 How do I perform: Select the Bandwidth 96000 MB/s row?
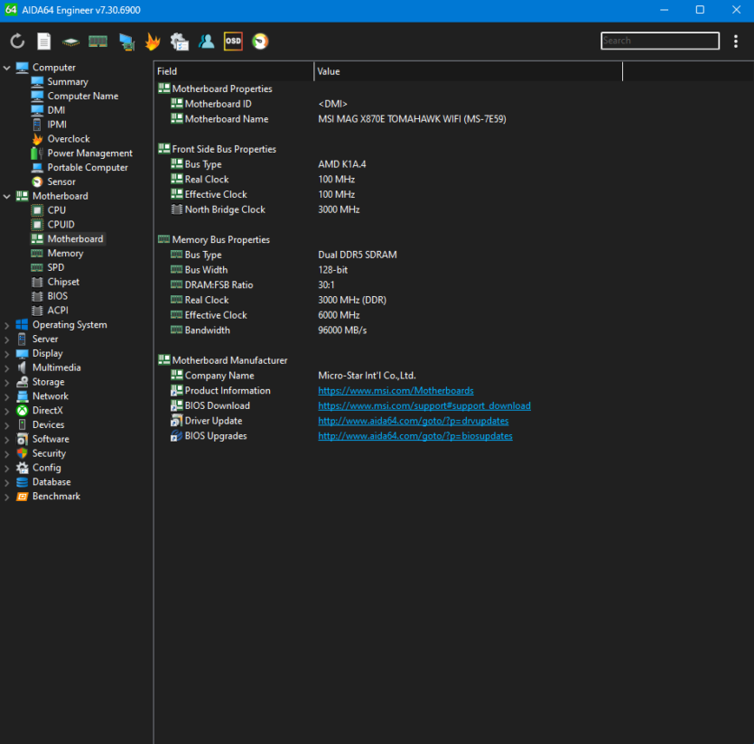click(x=388, y=330)
